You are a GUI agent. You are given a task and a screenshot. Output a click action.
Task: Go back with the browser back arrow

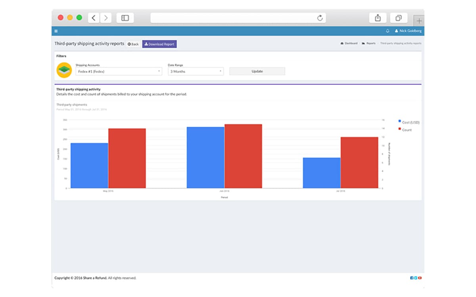click(94, 18)
